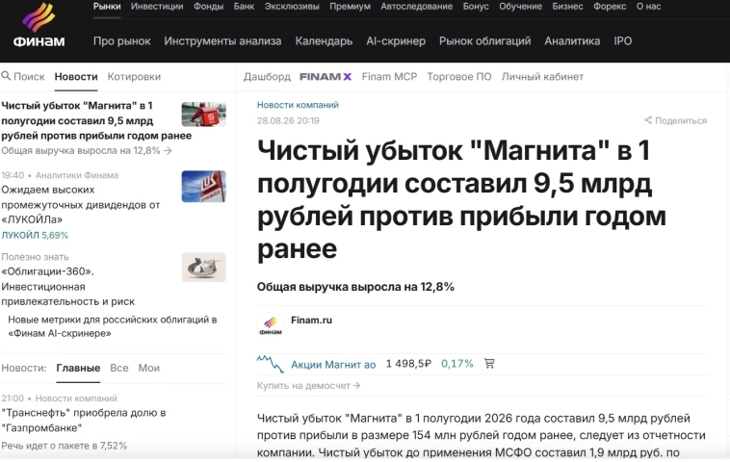Screen dimensions: 730x462
Task: Click the Полезно знать label
Action: coord(35,257)
